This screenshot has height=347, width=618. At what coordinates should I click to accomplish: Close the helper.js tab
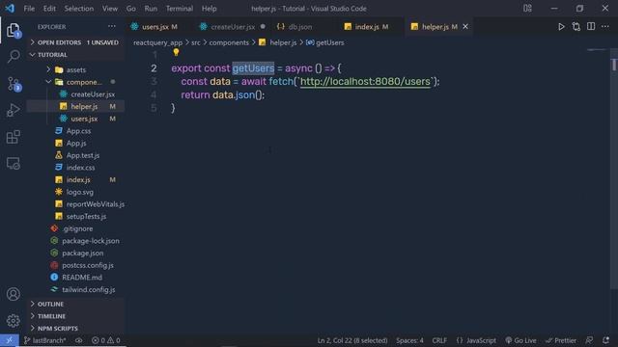pos(465,26)
